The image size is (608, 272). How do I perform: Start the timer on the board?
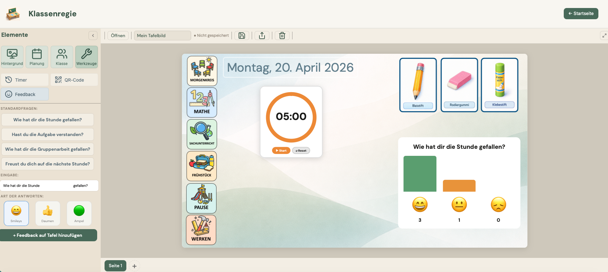pyautogui.click(x=281, y=150)
